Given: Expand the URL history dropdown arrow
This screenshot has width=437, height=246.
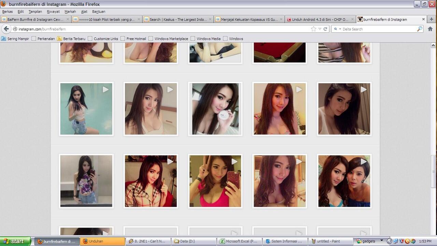Looking at the screenshot, I should [x=320, y=29].
